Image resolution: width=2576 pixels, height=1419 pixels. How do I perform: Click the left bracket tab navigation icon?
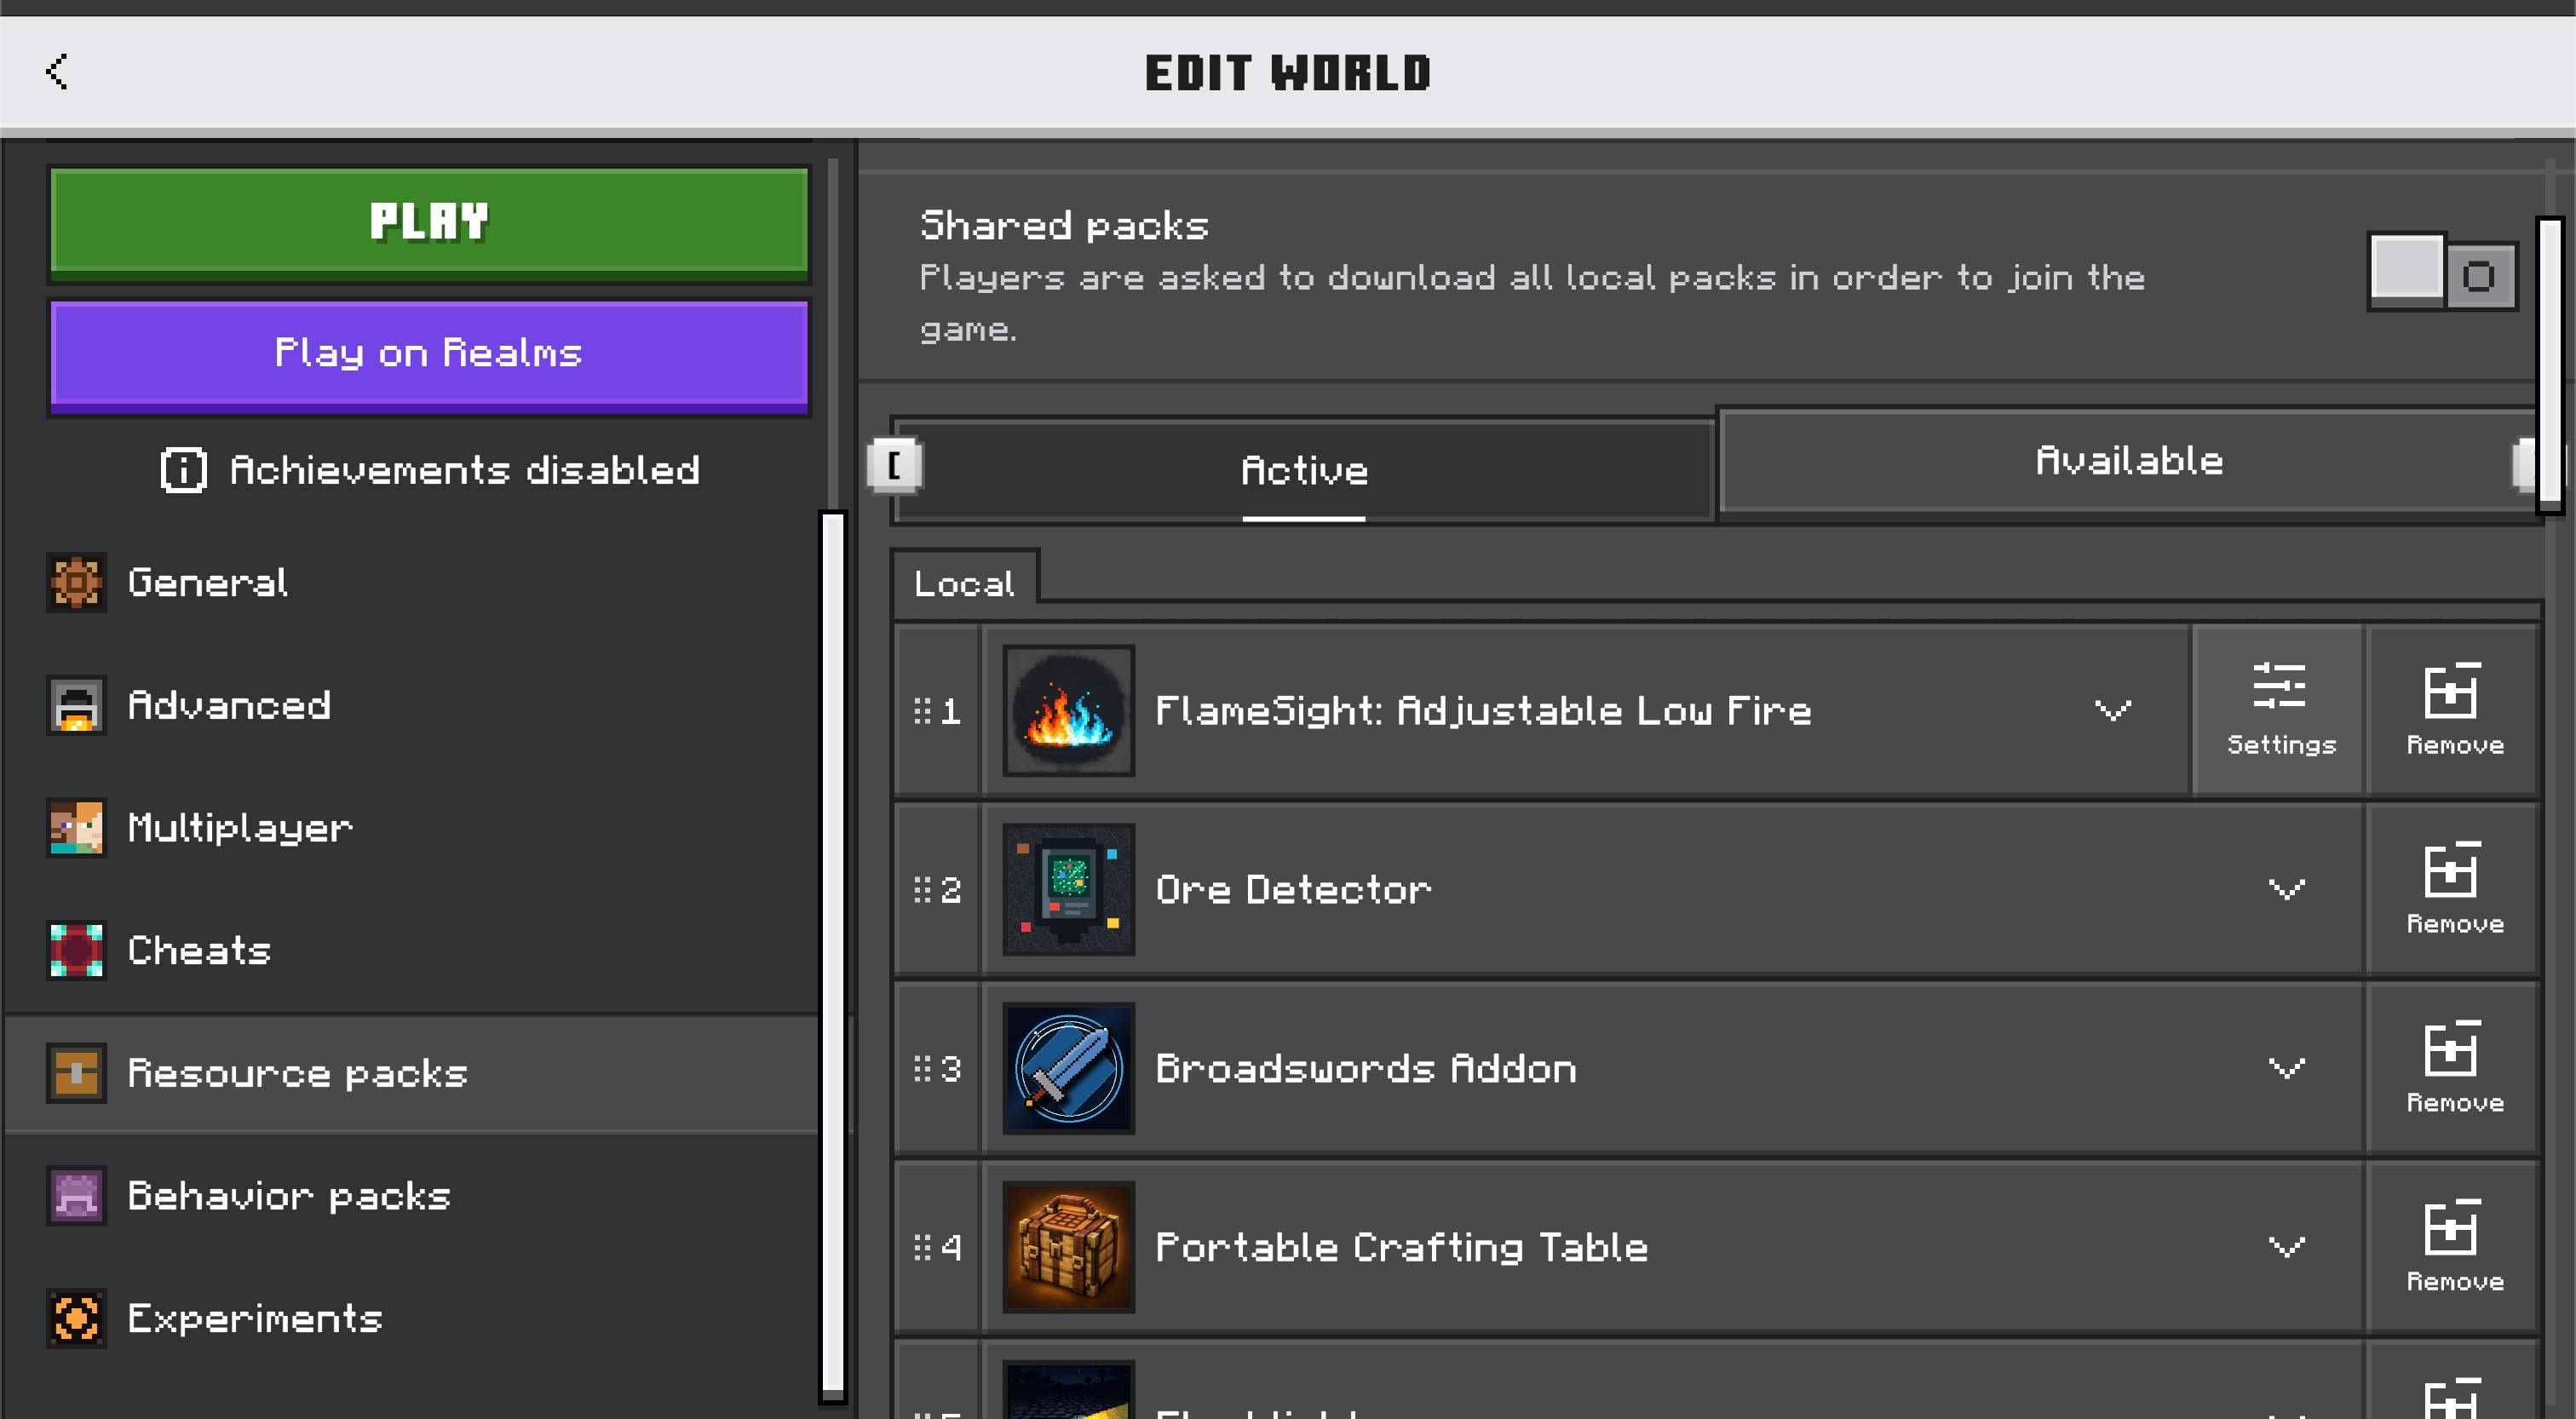pyautogui.click(x=895, y=465)
